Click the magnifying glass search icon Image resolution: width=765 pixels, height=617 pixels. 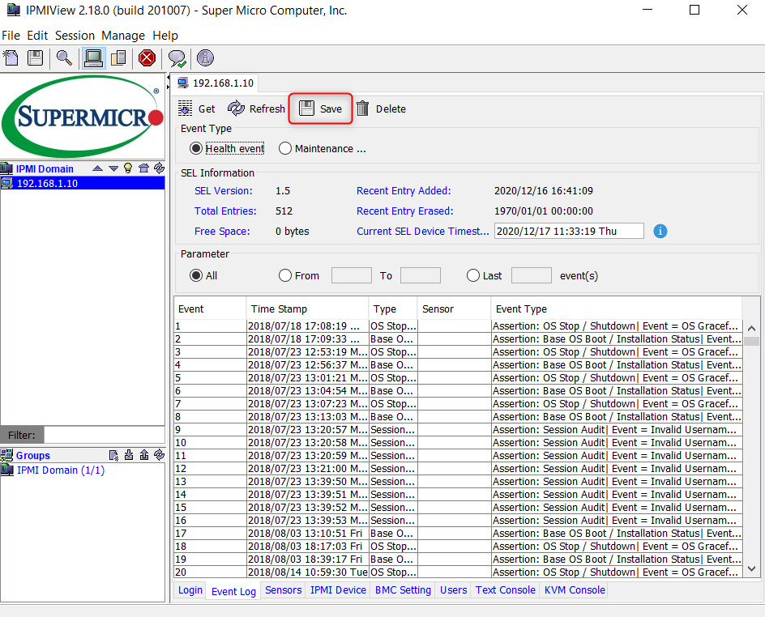pyautogui.click(x=64, y=58)
